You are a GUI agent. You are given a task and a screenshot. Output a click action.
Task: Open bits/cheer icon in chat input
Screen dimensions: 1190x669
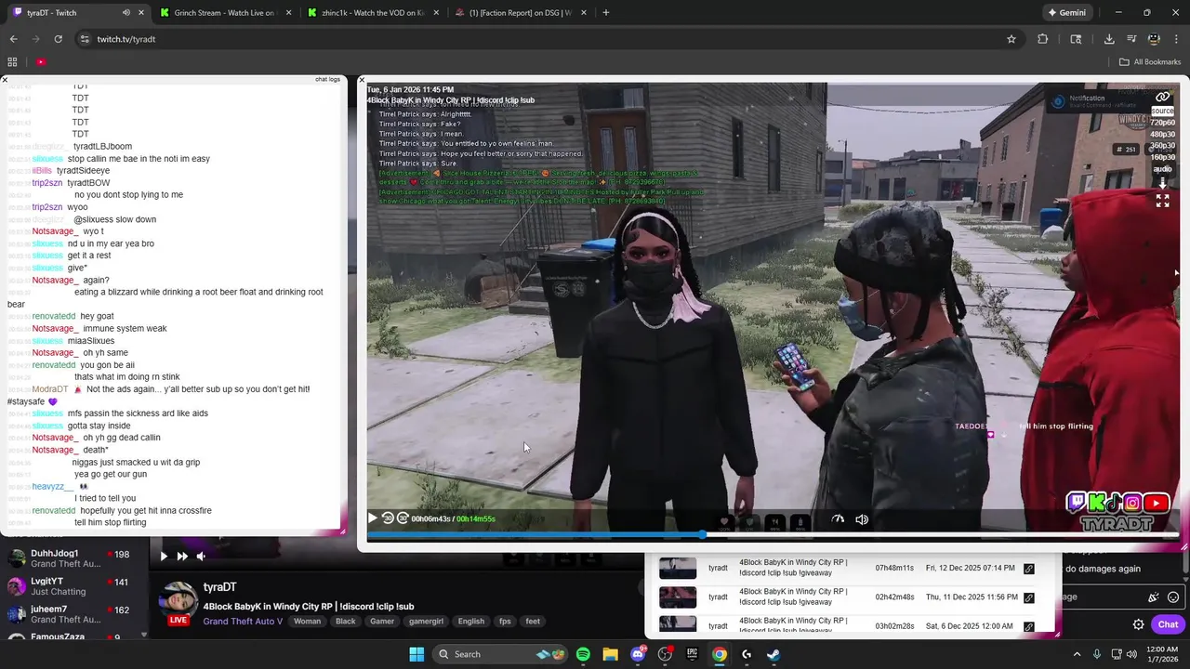[x=1154, y=597]
